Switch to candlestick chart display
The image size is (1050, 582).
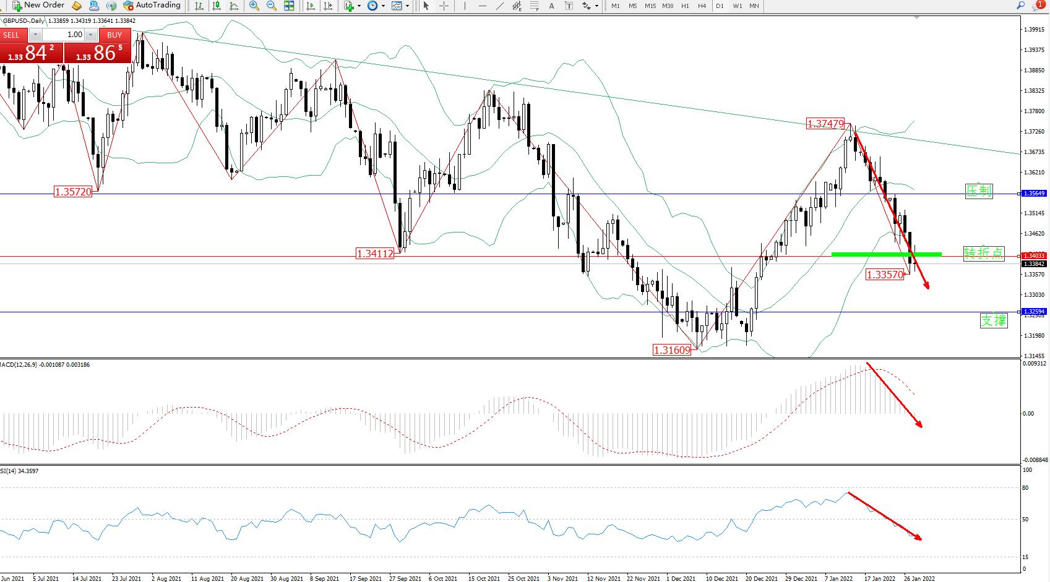tap(217, 6)
